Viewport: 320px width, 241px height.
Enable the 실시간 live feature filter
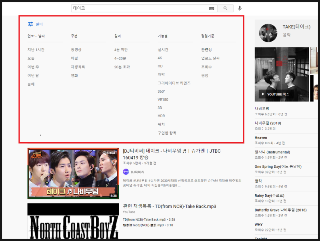163,50
